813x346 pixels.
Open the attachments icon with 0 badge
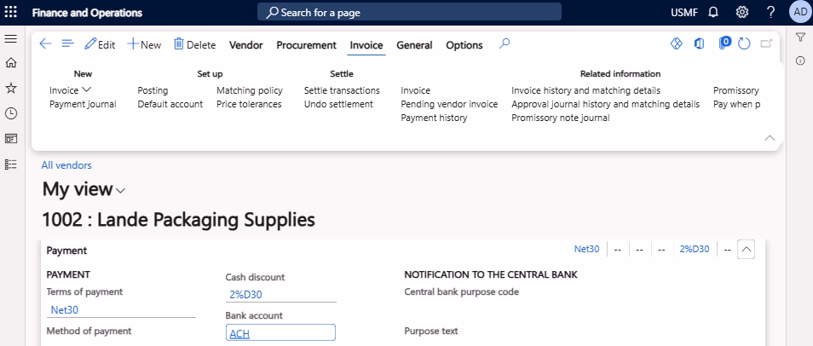click(x=724, y=43)
